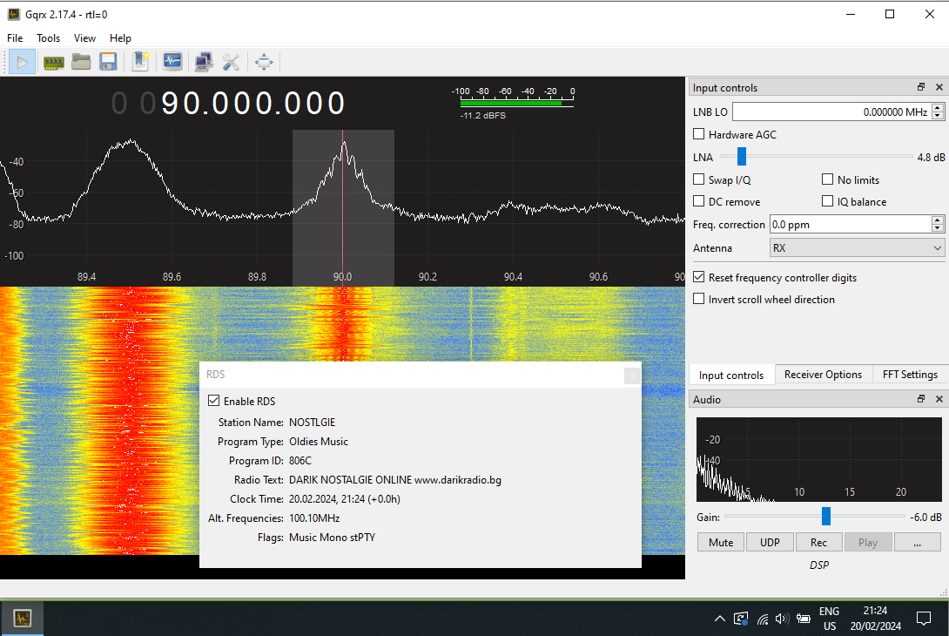Open the remote control settings monitor icon

pos(172,62)
